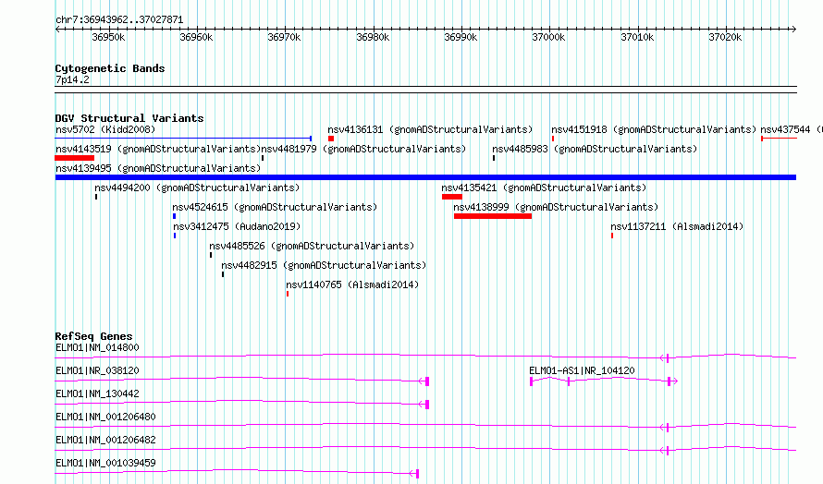Viewport: 823px width, 484px height.
Task: Open nsv4138999 variant label
Action: [x=556, y=207]
